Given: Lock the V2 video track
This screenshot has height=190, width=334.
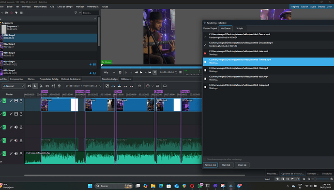Looking at the screenshot, I should (21, 101).
